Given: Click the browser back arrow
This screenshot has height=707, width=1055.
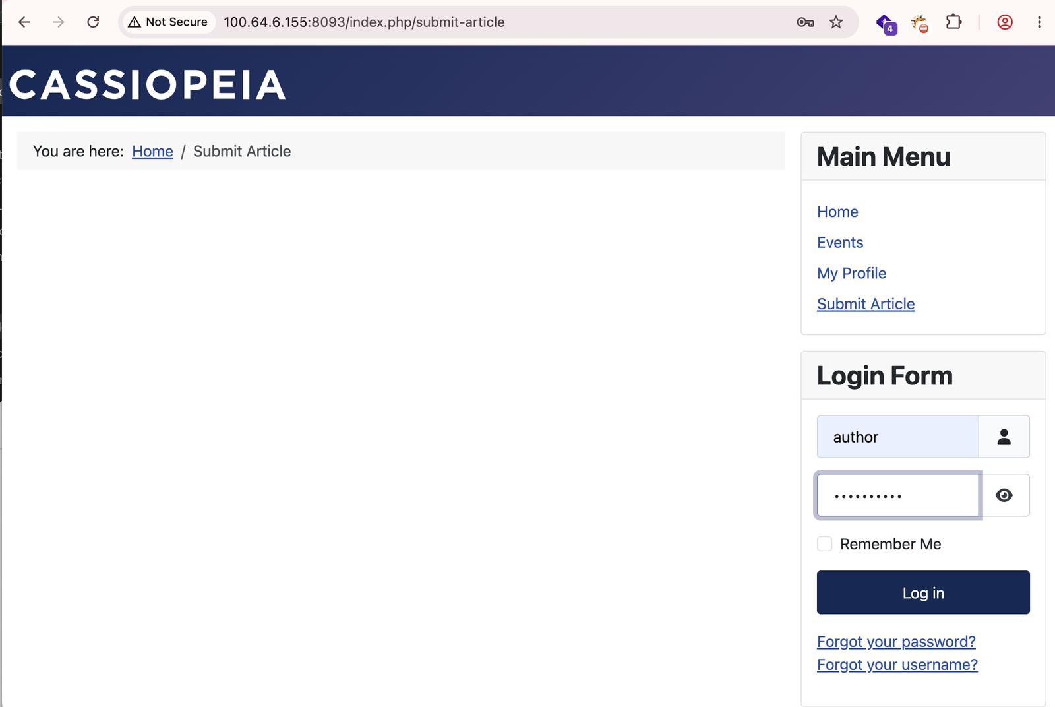Looking at the screenshot, I should coord(24,22).
